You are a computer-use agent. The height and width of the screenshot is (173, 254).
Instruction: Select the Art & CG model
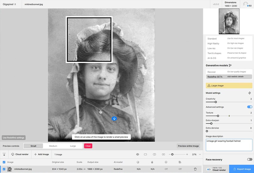229,58
